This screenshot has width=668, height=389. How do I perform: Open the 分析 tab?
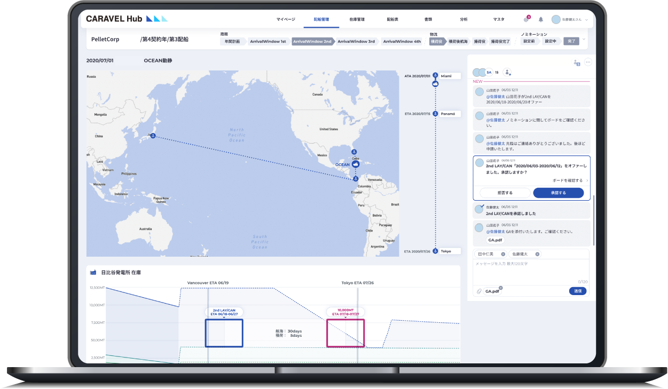pos(463,19)
